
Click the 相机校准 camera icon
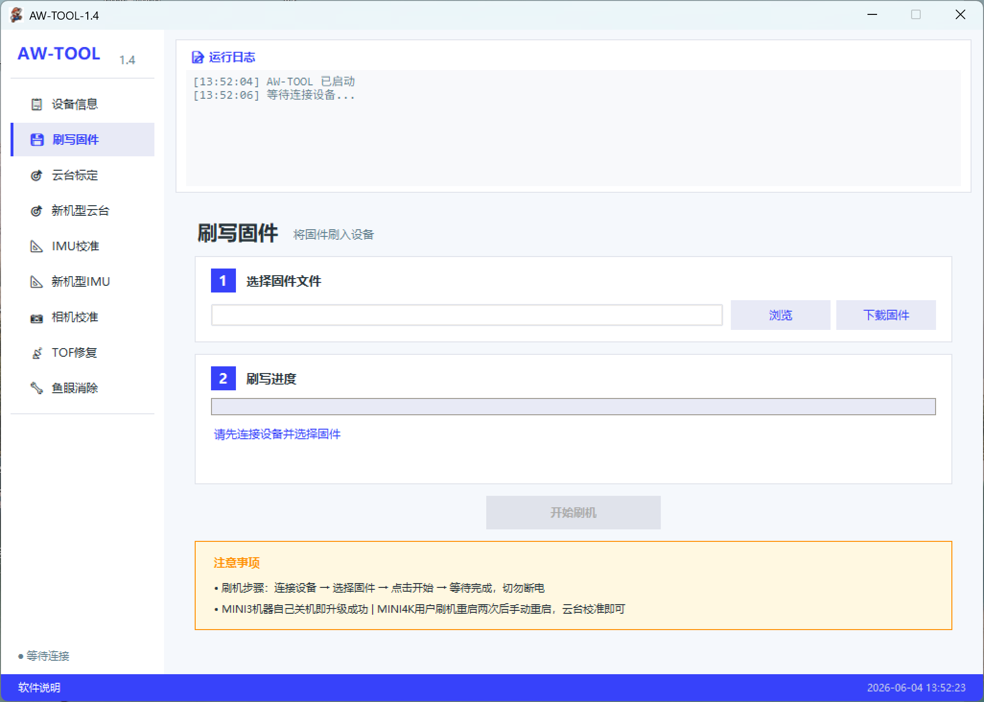click(x=36, y=317)
